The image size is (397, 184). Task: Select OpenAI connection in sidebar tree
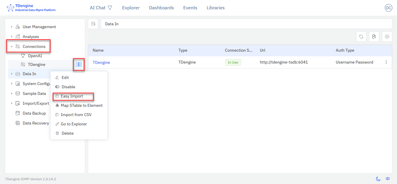[x=35, y=56]
